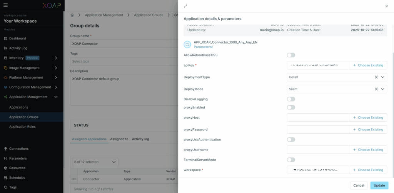Click the Schedules calendar icon
394x193 pixels.
click(5, 178)
